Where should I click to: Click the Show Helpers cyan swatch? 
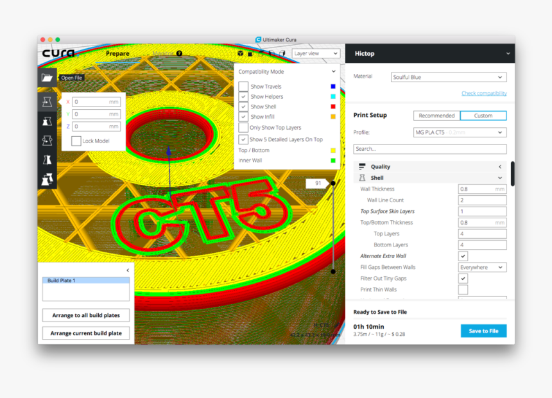[333, 96]
